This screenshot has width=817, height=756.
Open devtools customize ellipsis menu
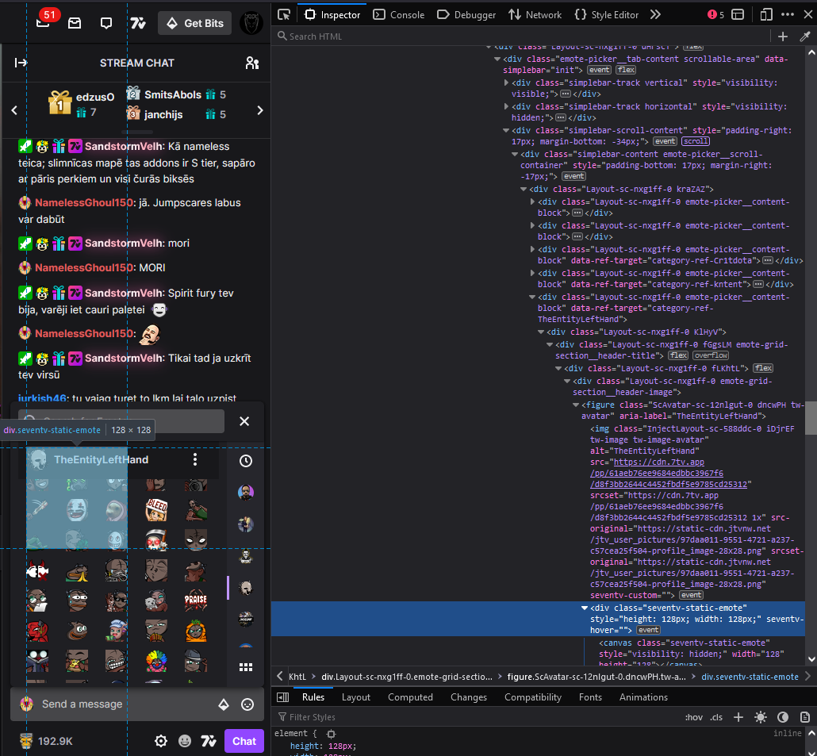788,14
